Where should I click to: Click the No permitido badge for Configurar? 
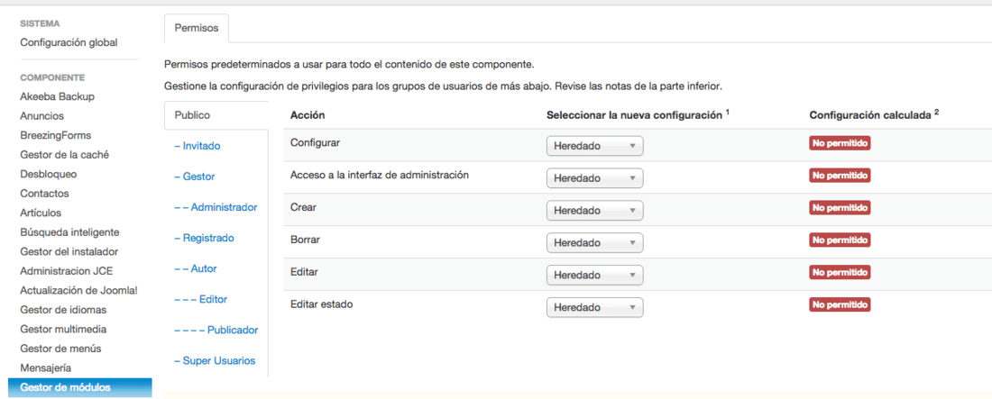pyautogui.click(x=840, y=143)
